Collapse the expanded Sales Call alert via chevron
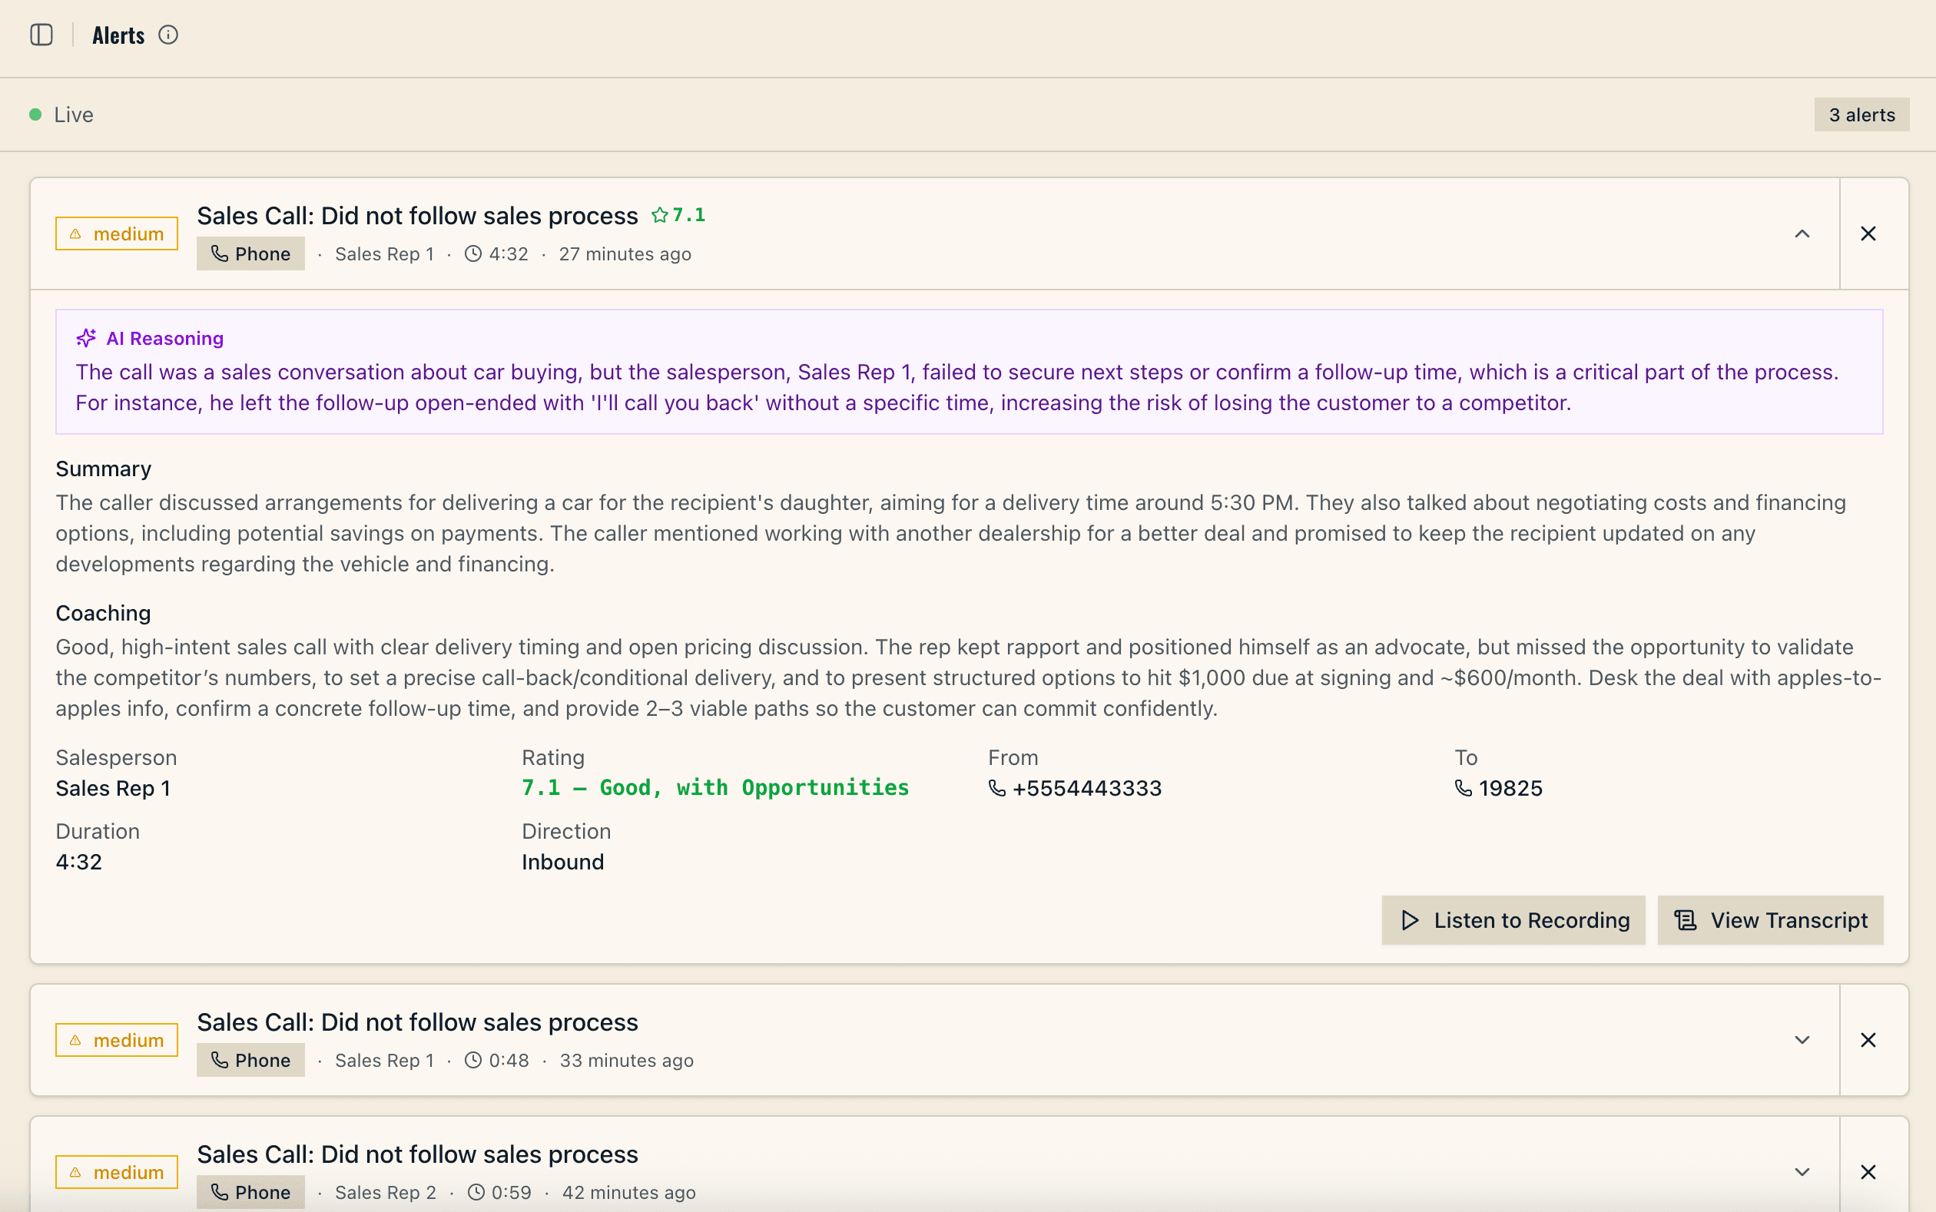Screen dimensions: 1936x1212 pos(1802,233)
